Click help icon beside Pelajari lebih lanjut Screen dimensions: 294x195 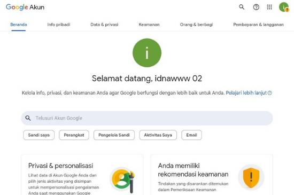coord(270,93)
